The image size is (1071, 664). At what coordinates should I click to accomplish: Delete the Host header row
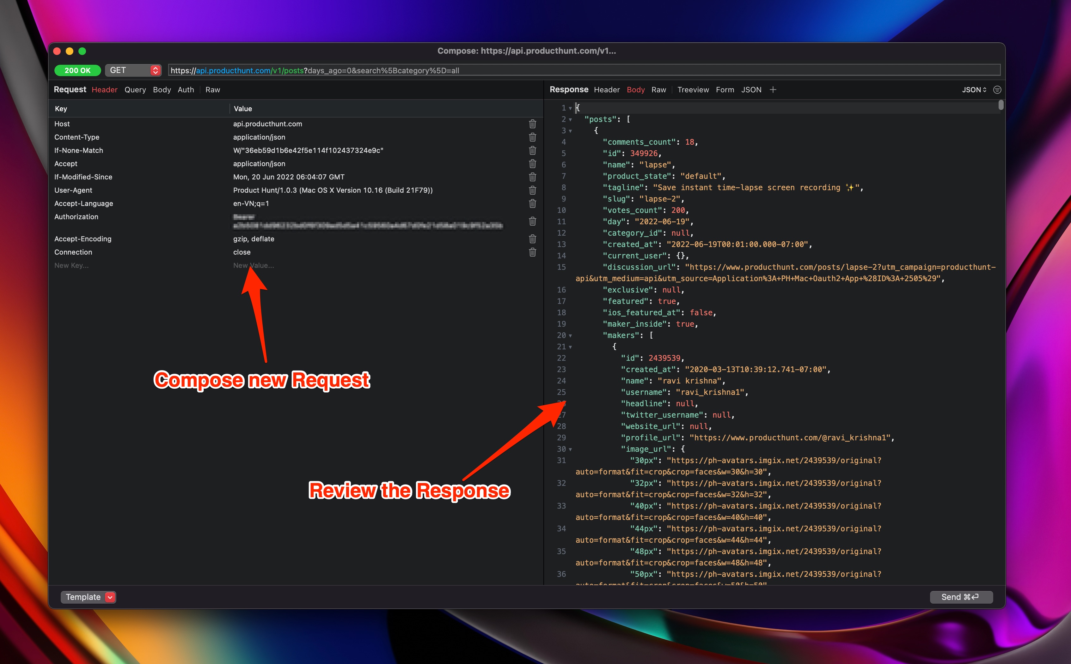point(532,124)
